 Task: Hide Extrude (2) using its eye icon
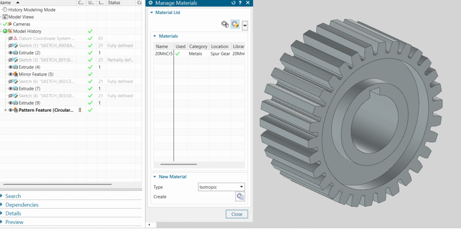[x=11, y=53]
